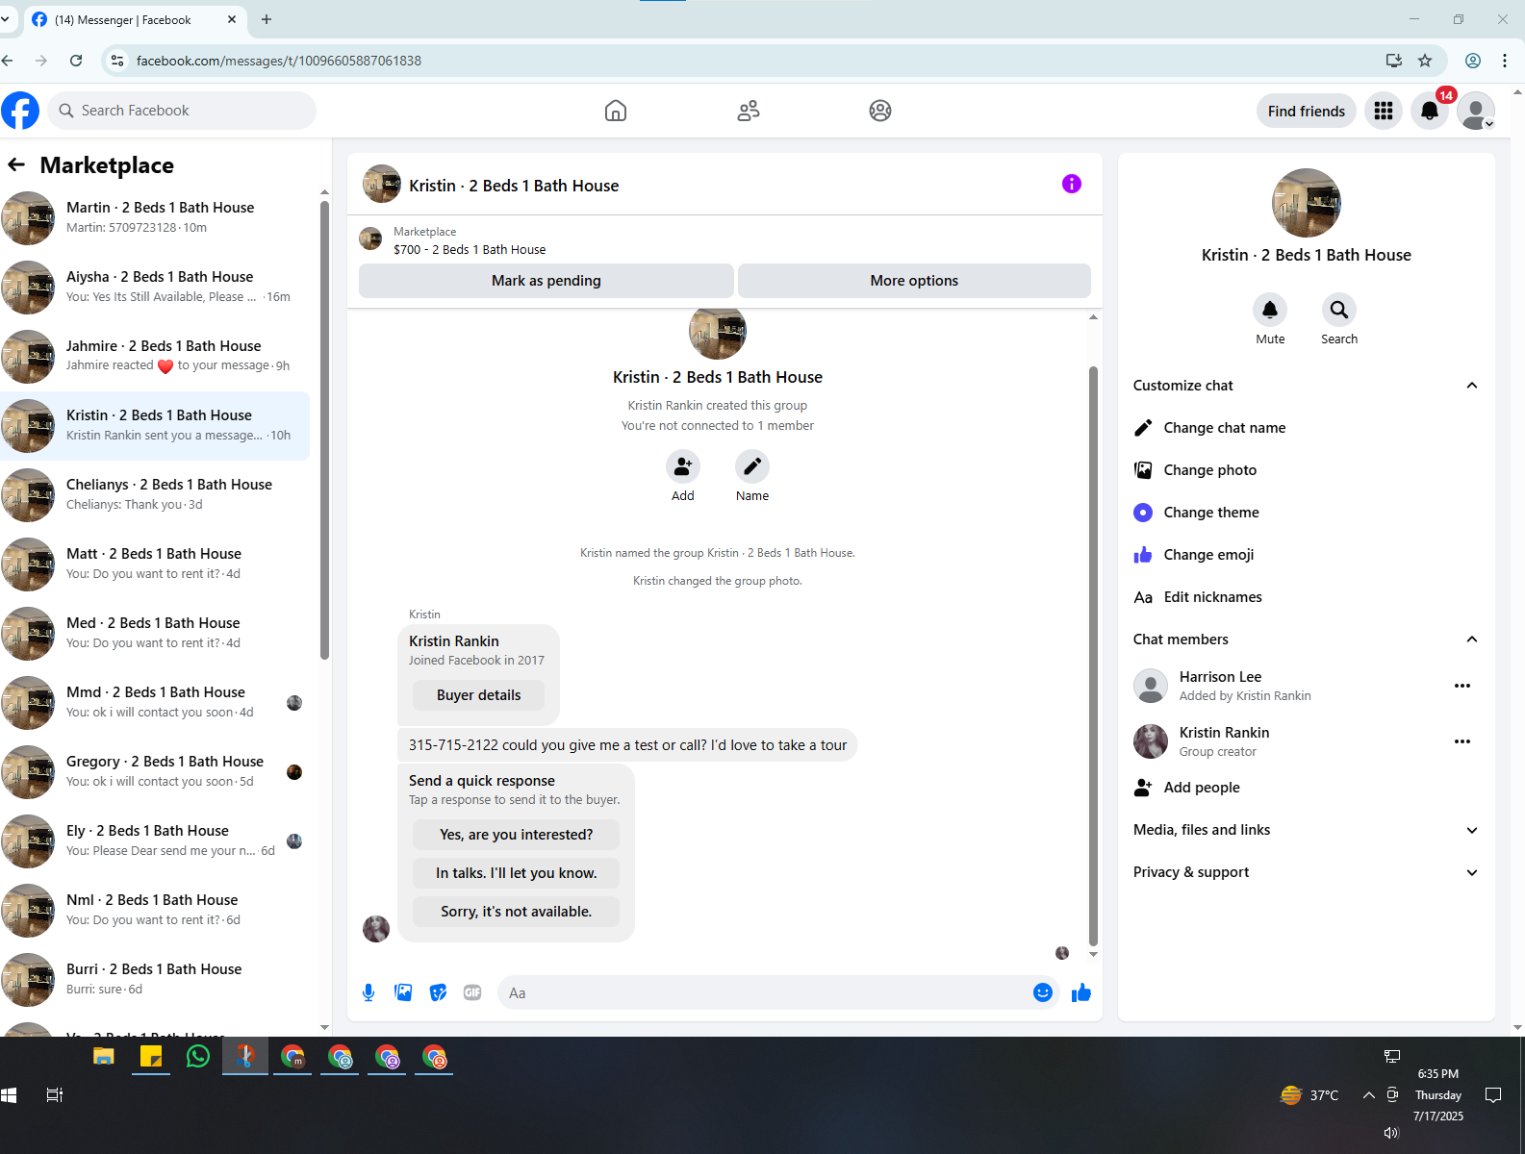Open the Menu grid icon
The image size is (1525, 1154).
(x=1384, y=111)
